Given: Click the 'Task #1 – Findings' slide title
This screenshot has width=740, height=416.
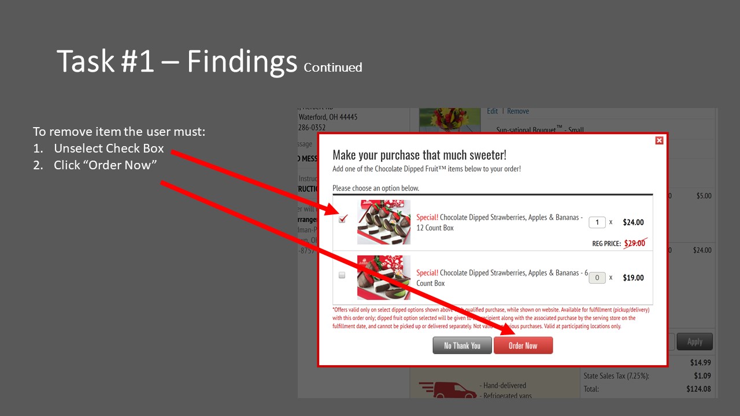Looking at the screenshot, I should (177, 61).
